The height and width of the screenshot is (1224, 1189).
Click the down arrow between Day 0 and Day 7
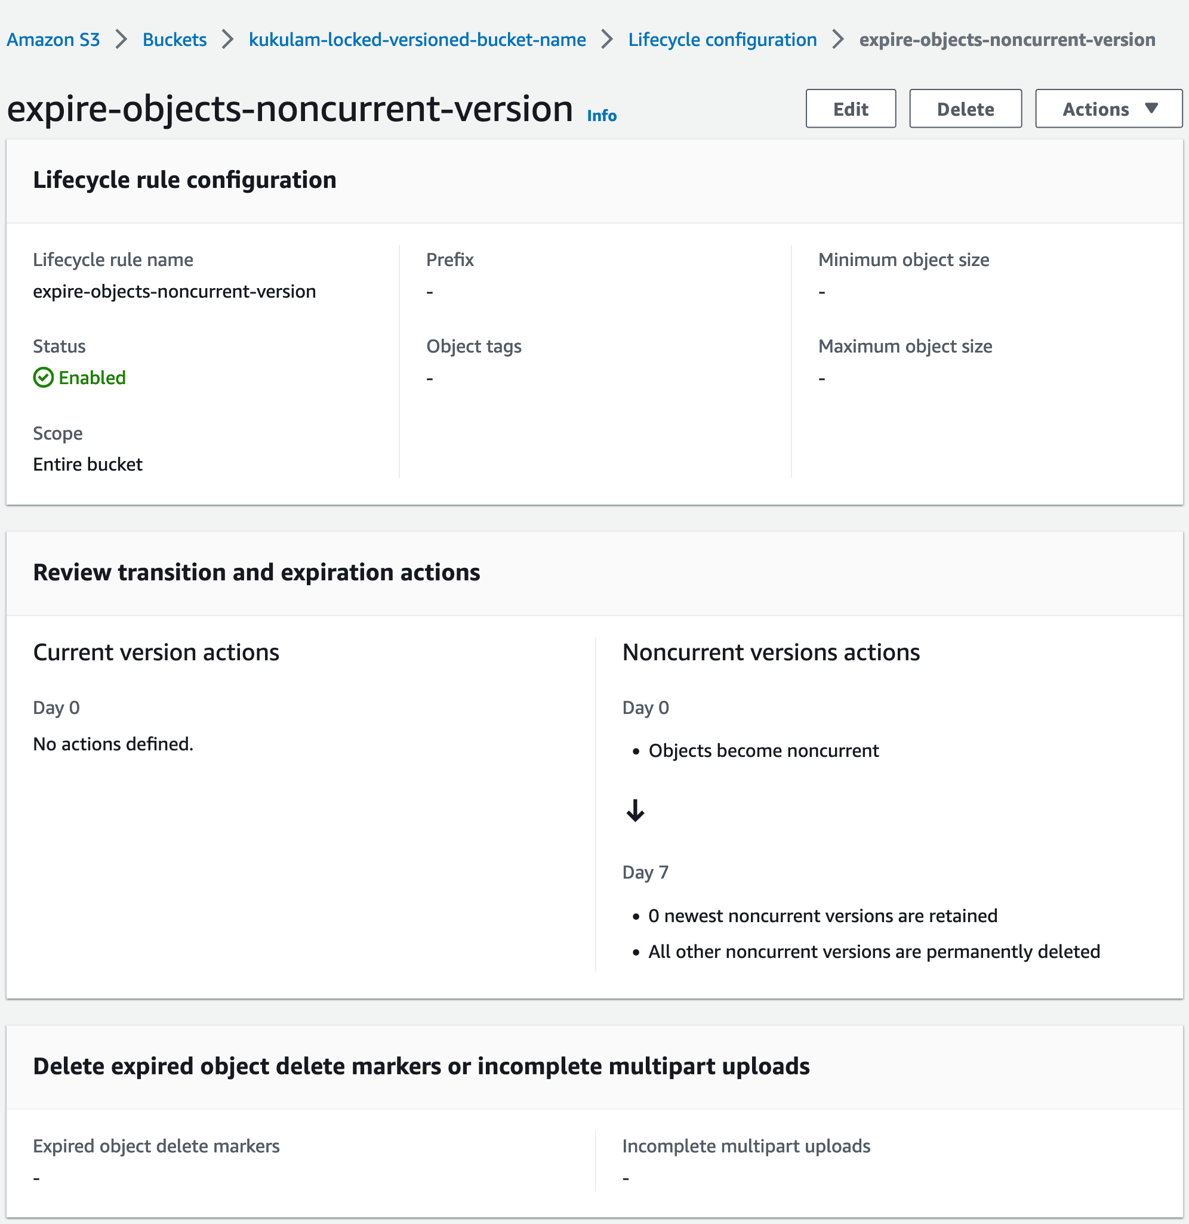(x=635, y=811)
